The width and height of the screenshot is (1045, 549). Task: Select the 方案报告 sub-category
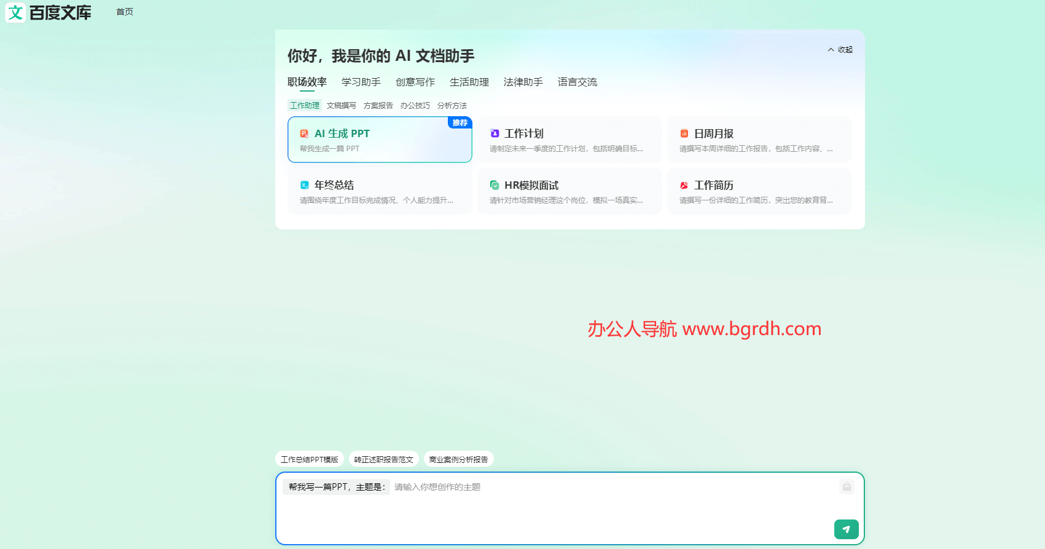[378, 106]
